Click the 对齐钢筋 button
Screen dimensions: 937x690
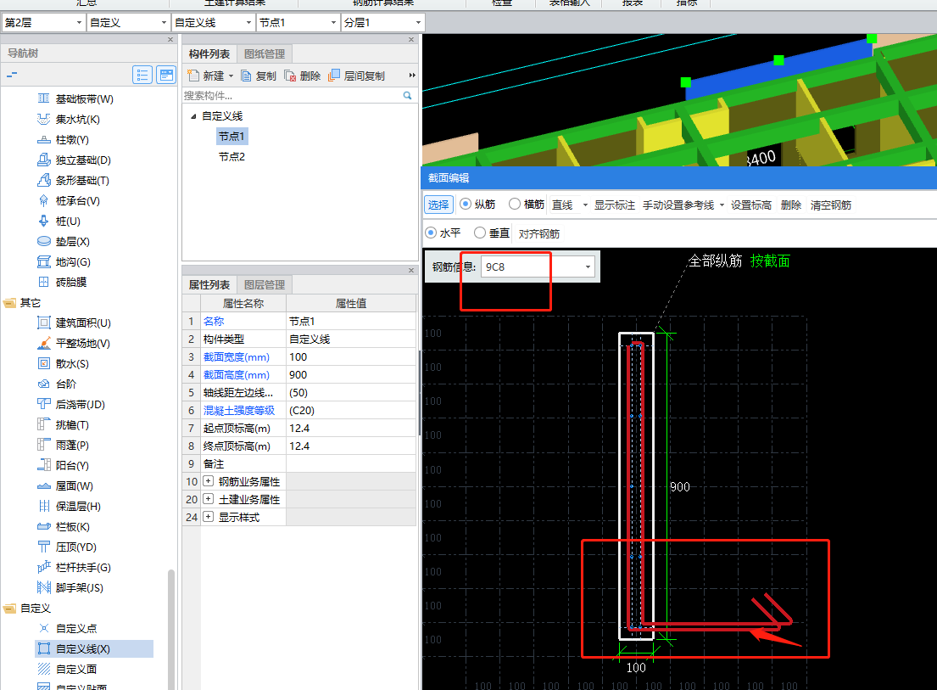pos(539,233)
